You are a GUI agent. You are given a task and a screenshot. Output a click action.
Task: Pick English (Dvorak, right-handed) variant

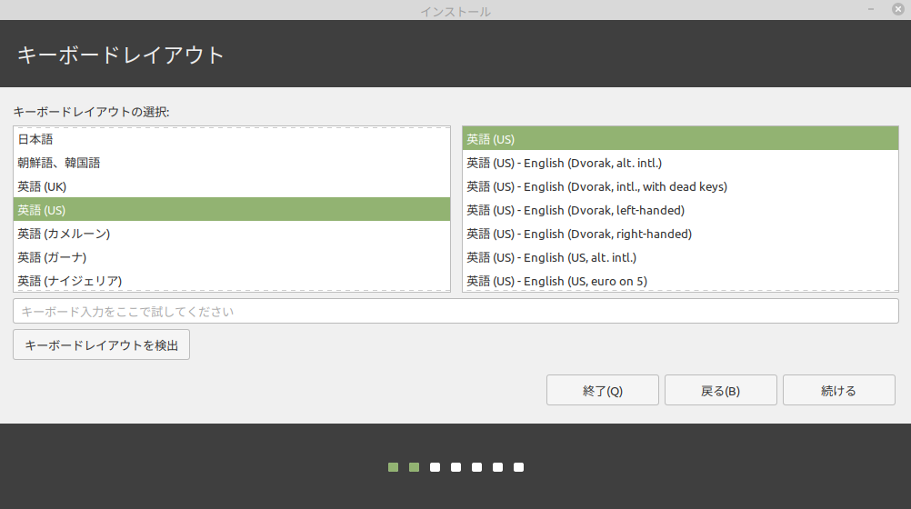tap(680, 234)
